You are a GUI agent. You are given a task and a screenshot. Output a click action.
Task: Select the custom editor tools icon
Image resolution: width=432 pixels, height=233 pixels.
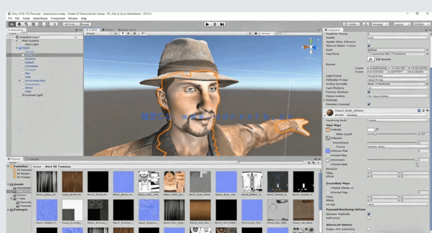(55, 24)
